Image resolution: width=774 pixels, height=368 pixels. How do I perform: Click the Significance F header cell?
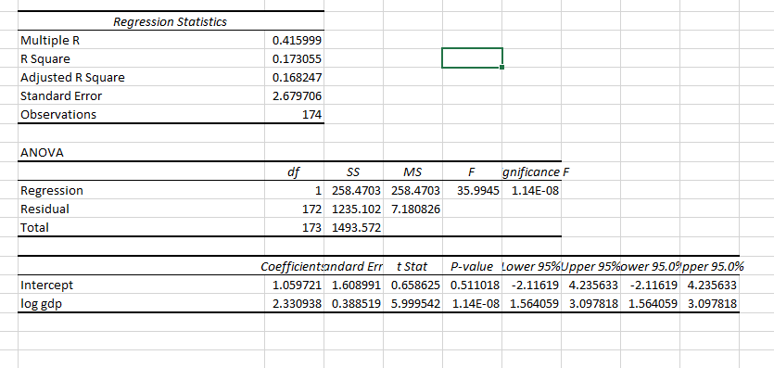point(531,171)
